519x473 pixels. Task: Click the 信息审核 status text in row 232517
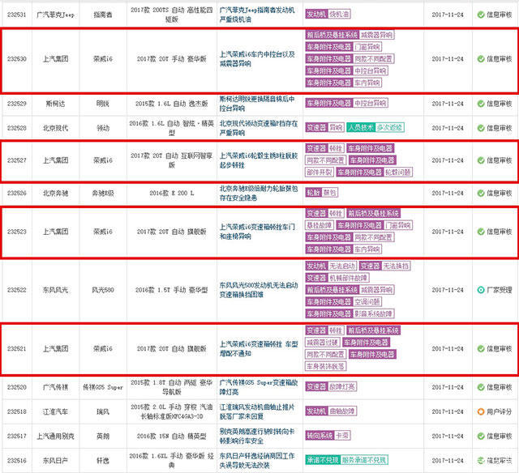coord(500,436)
